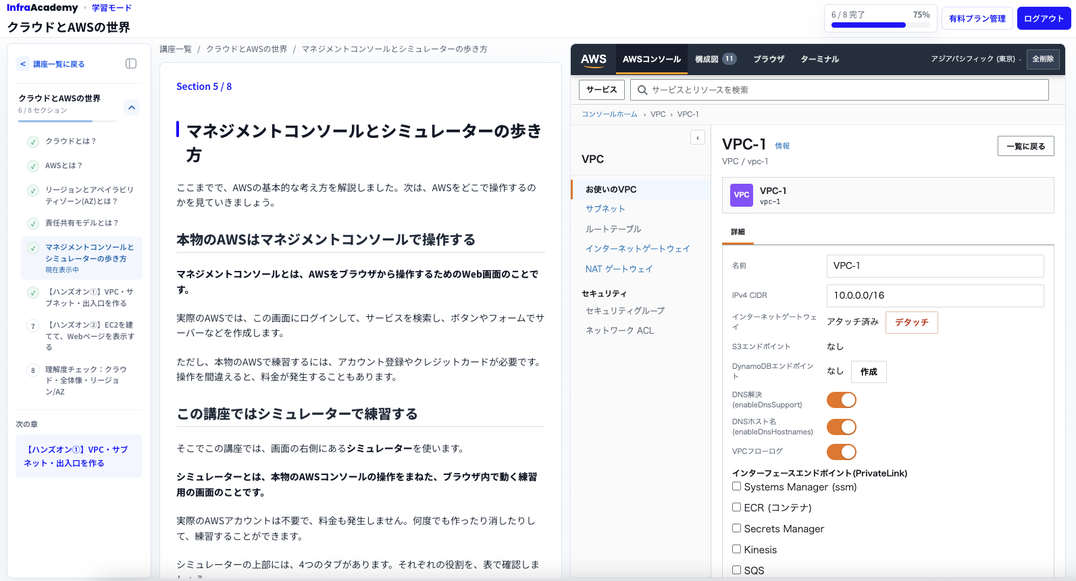This screenshot has height=581, width=1076.
Task: Click the back arrow beside 講座一覧に戻る
Action: [23, 64]
